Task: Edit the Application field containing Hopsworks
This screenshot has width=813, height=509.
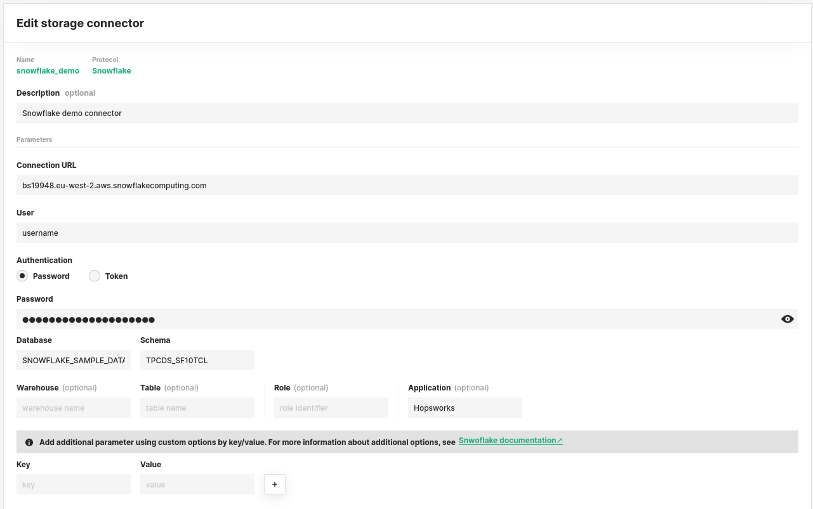Action: (x=465, y=408)
